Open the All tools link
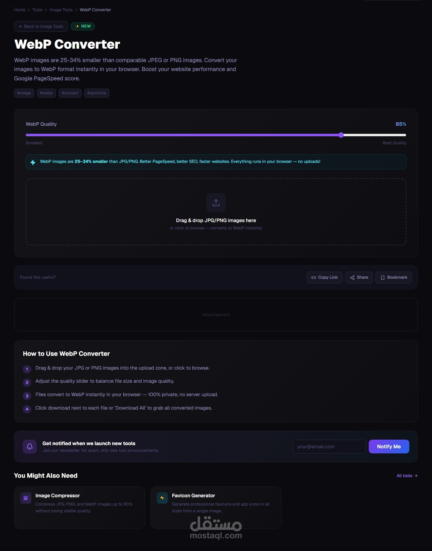 click(407, 476)
